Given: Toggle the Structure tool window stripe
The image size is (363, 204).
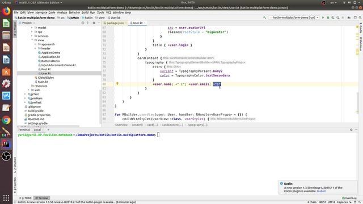Looking at the screenshot, I should pos(15,165).
